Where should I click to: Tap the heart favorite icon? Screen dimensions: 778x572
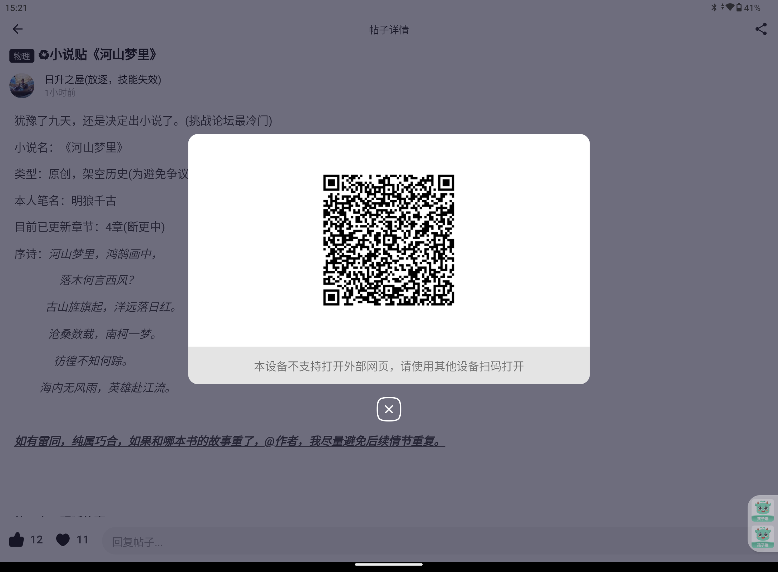pyautogui.click(x=63, y=539)
